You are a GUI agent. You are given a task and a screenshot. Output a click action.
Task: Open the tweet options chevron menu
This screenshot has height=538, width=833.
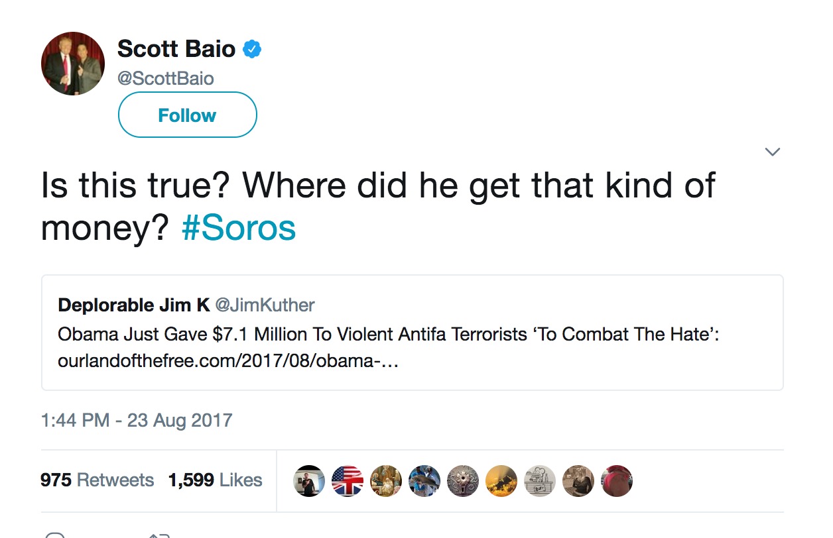(772, 152)
